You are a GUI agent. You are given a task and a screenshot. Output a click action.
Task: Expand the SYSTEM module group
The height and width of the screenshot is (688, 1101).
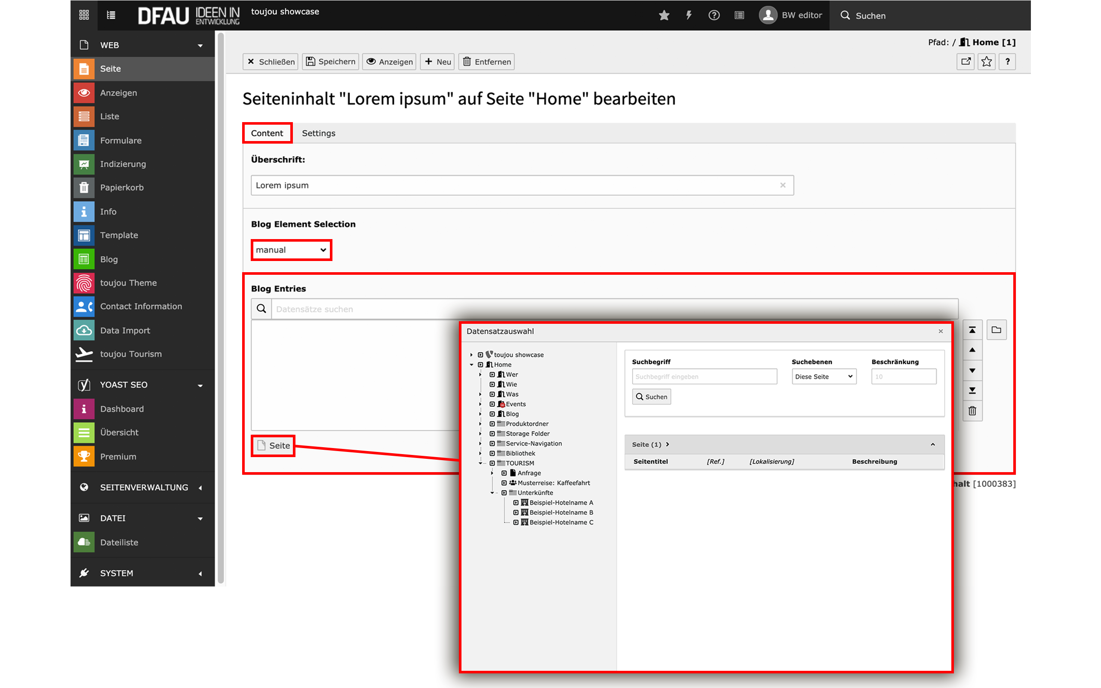tap(143, 573)
